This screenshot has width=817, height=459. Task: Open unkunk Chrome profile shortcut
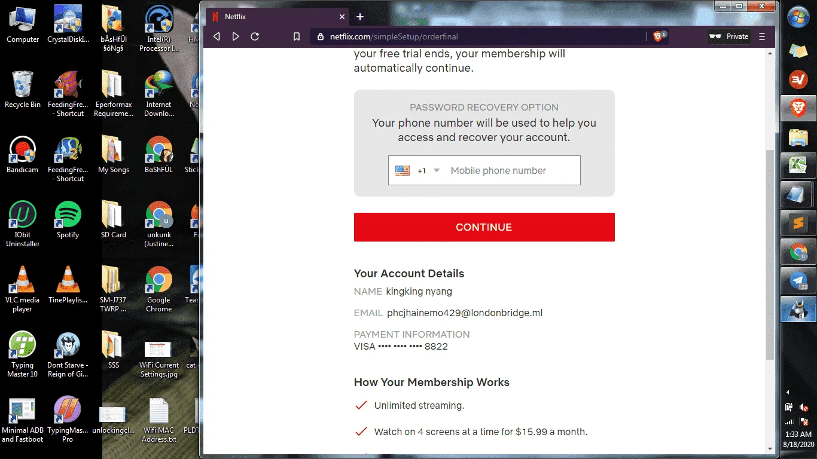point(159,224)
